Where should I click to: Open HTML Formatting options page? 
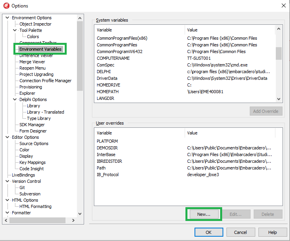36,206
